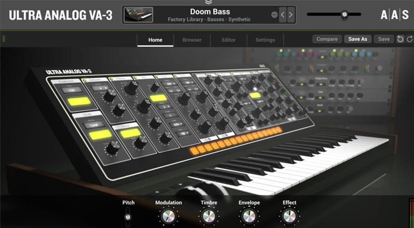Viewport: 414px width, 228px height.
Task: Open the Settings tab
Action: coord(265,40)
